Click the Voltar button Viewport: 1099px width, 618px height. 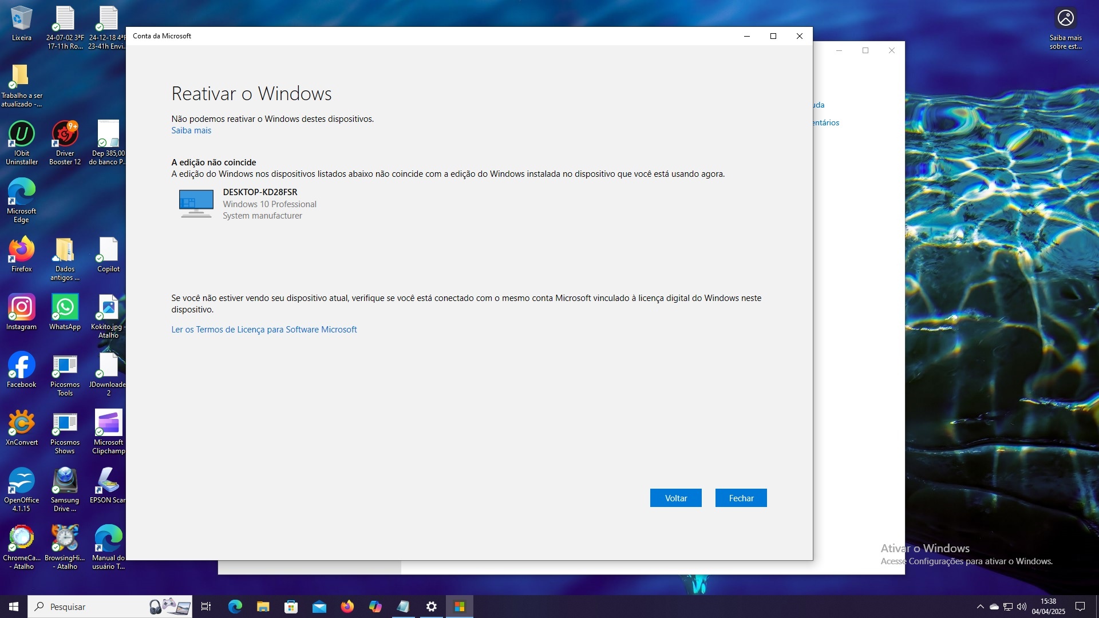tap(675, 498)
